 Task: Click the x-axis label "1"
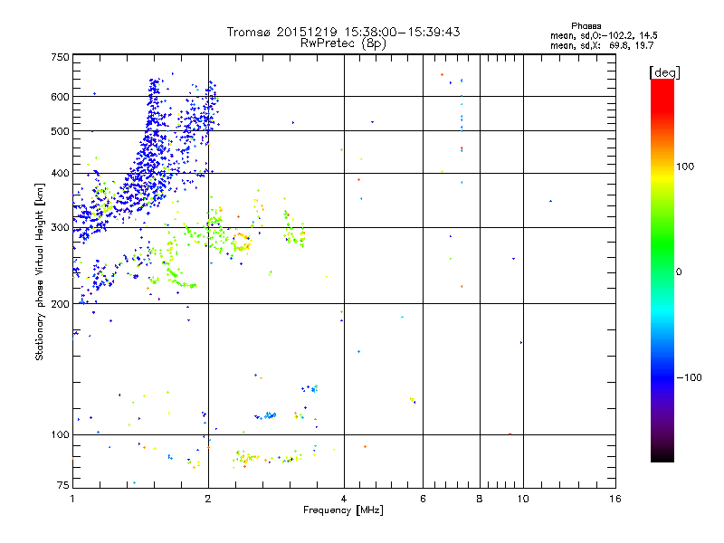point(72,499)
